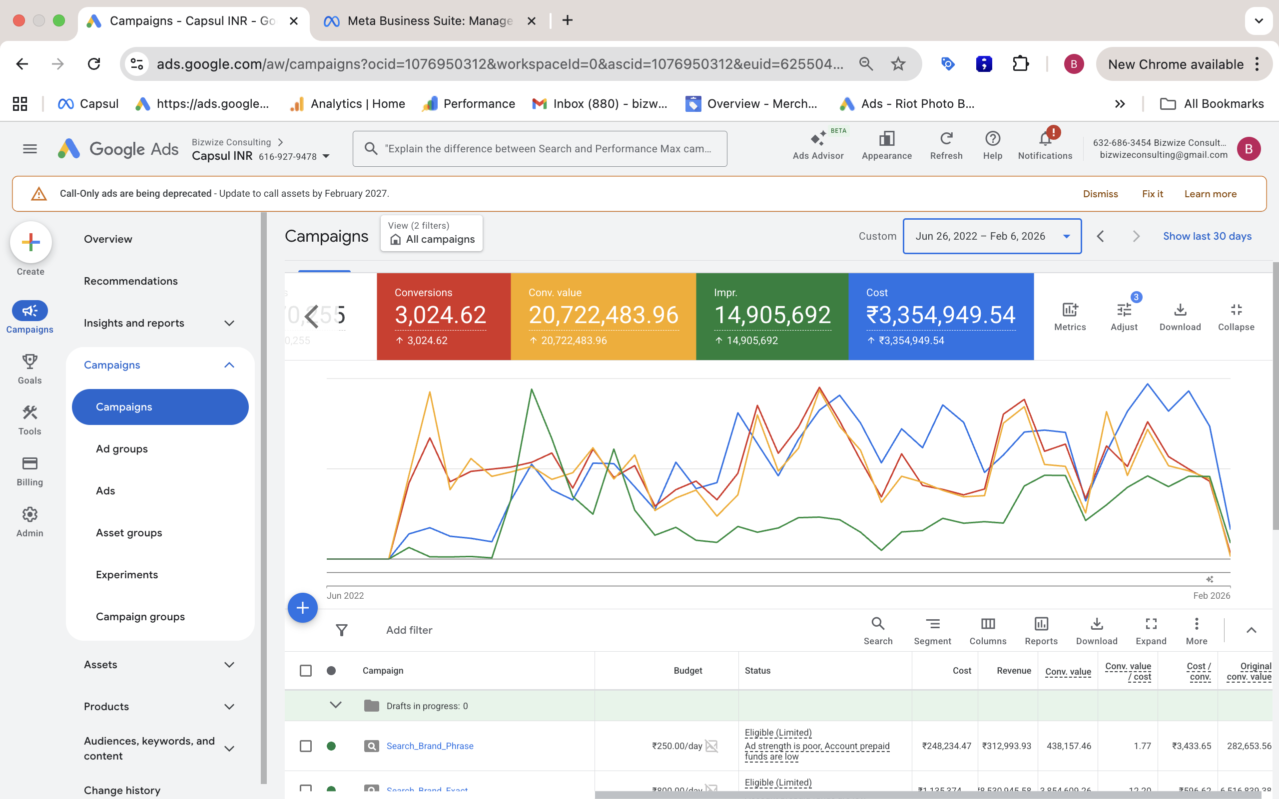Click the Adjust chart settings icon
This screenshot has width=1279, height=799.
click(x=1124, y=316)
